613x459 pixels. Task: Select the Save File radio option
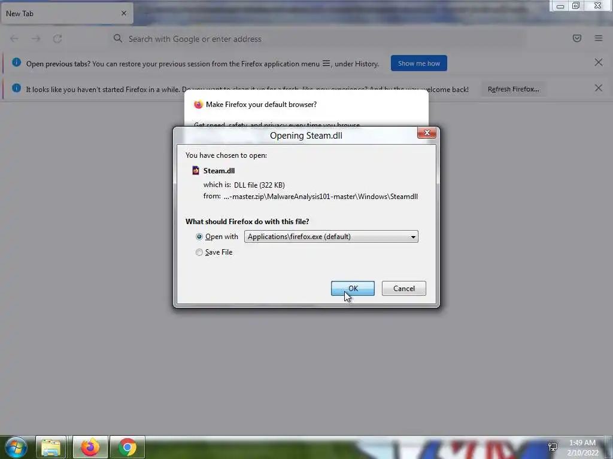pos(199,253)
